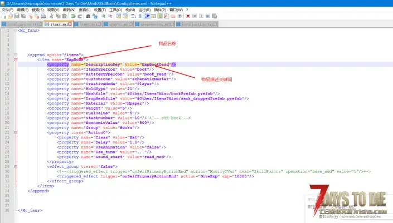Open the 语言(L) menu
The height and width of the screenshot is (223, 393).
pos(85,10)
